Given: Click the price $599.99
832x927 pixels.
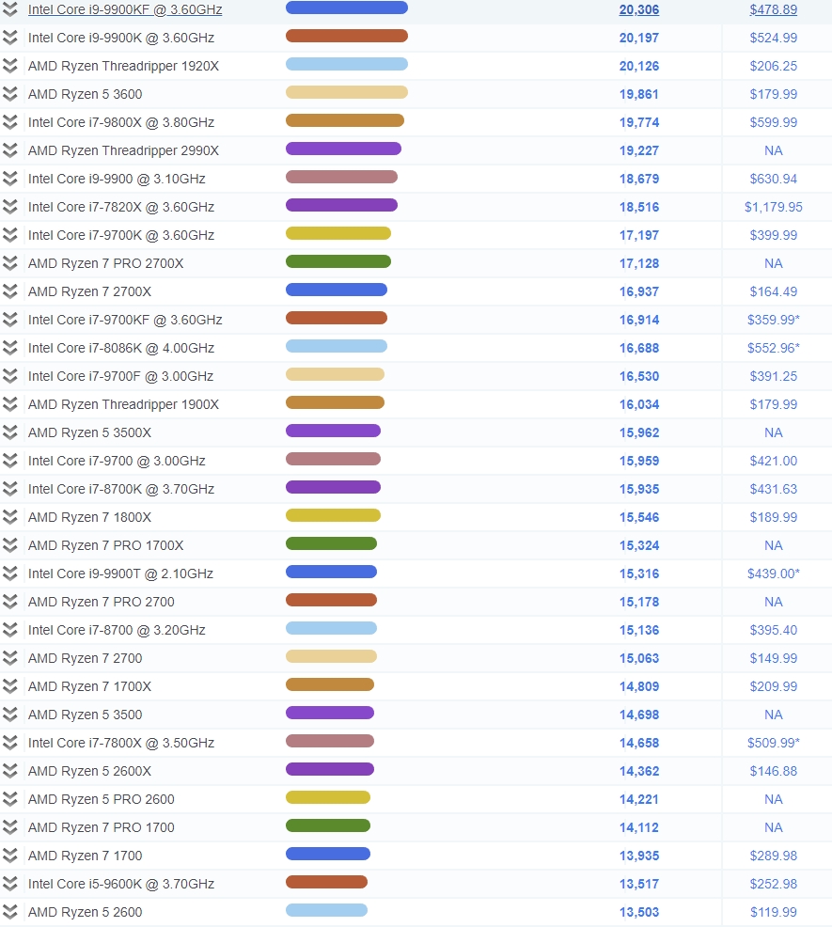Looking at the screenshot, I should coord(774,122).
